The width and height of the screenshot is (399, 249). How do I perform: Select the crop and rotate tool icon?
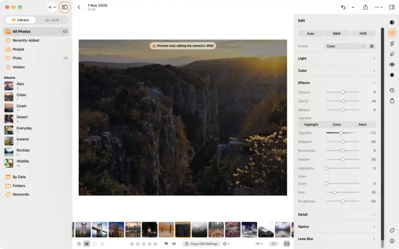click(x=392, y=43)
